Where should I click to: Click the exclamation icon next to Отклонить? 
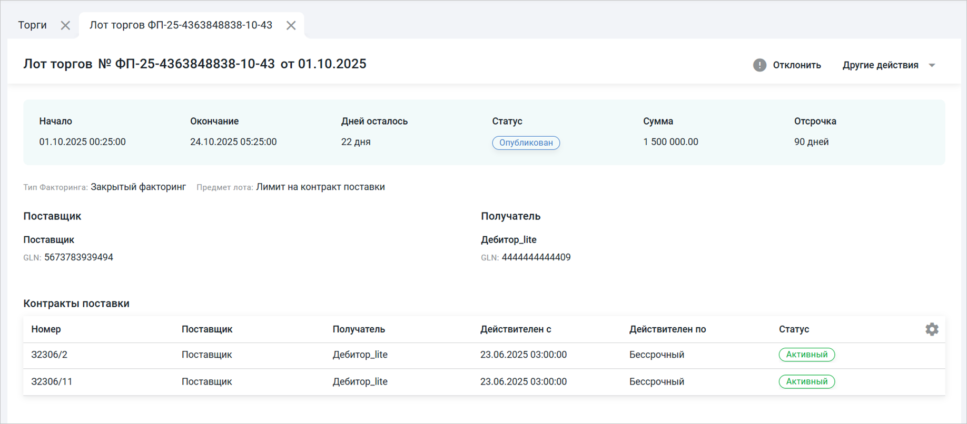point(759,65)
